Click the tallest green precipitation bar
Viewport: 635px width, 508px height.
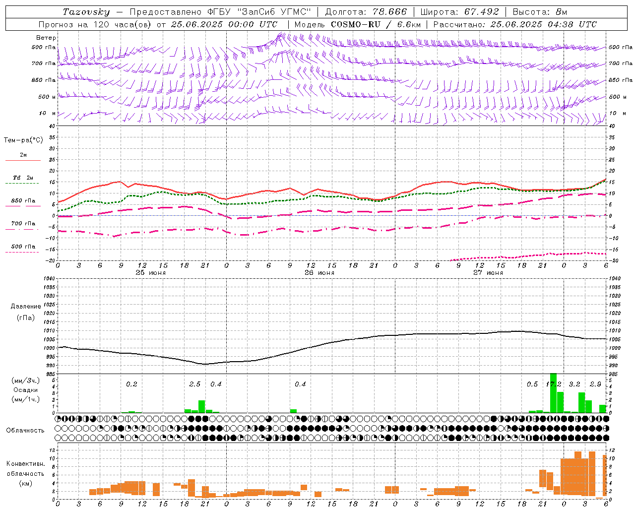click(x=553, y=393)
